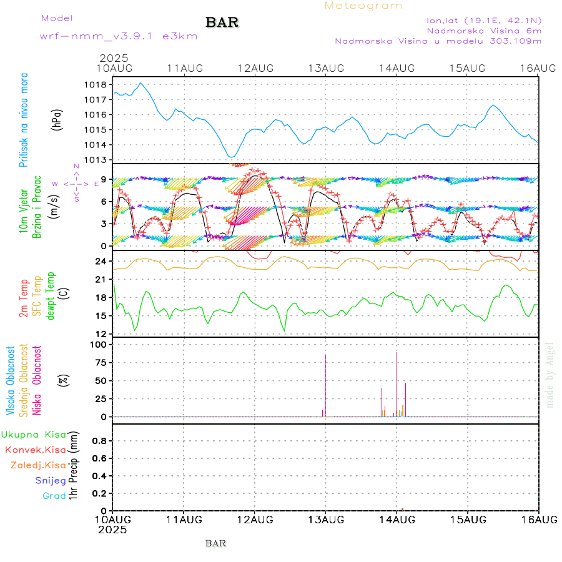Click the Visoka Oblacnost axis label
Image resolution: width=562 pixels, height=562 pixels.
point(11,380)
